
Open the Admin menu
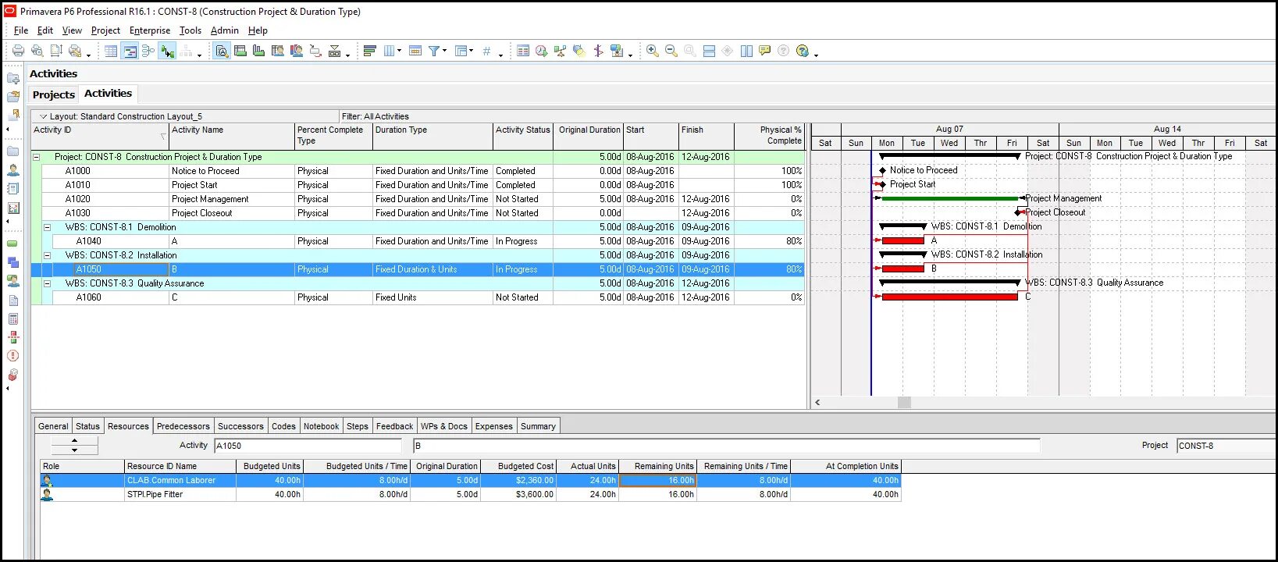coord(225,30)
